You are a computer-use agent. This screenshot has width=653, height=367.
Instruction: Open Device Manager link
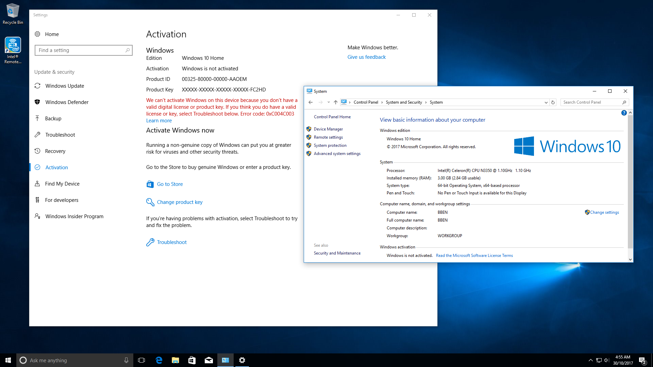328,129
